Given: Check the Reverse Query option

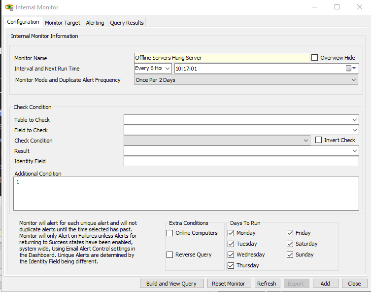Looking at the screenshot, I should click(170, 255).
